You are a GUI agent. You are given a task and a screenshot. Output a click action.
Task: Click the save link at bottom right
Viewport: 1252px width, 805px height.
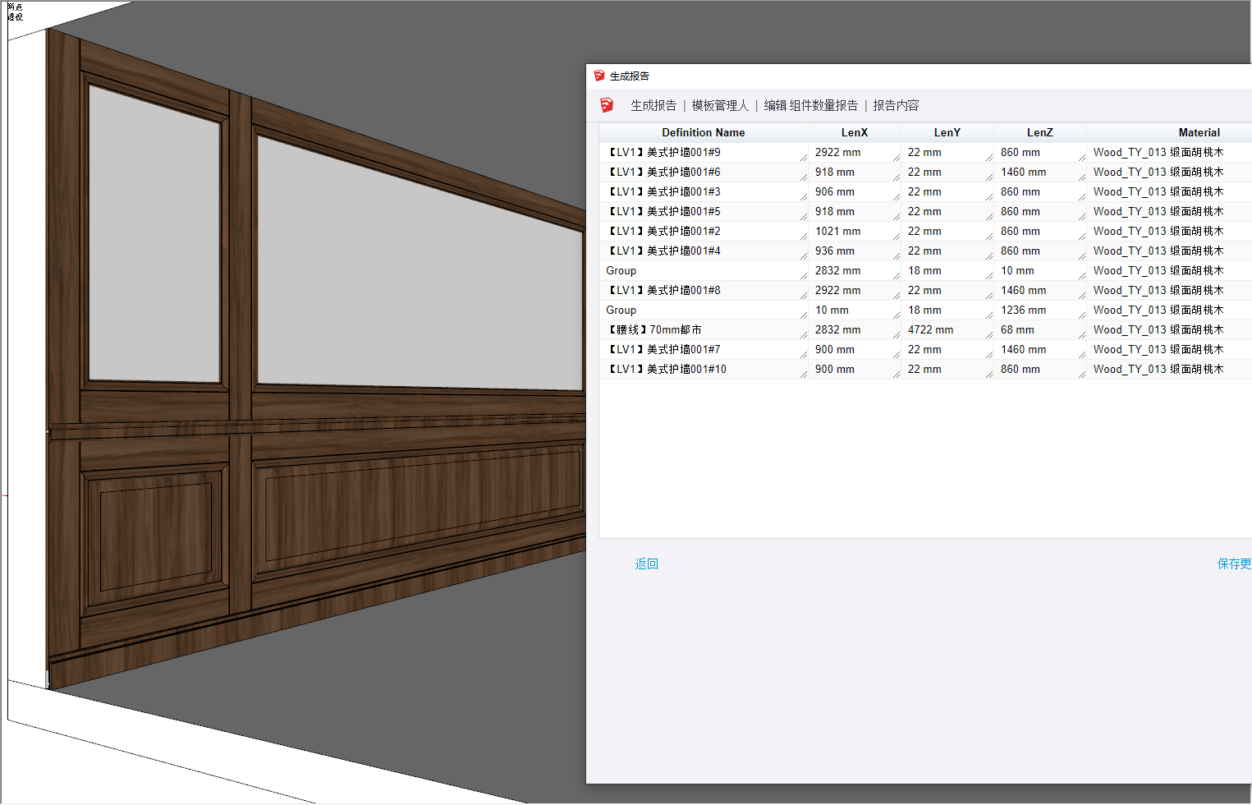point(1233,563)
